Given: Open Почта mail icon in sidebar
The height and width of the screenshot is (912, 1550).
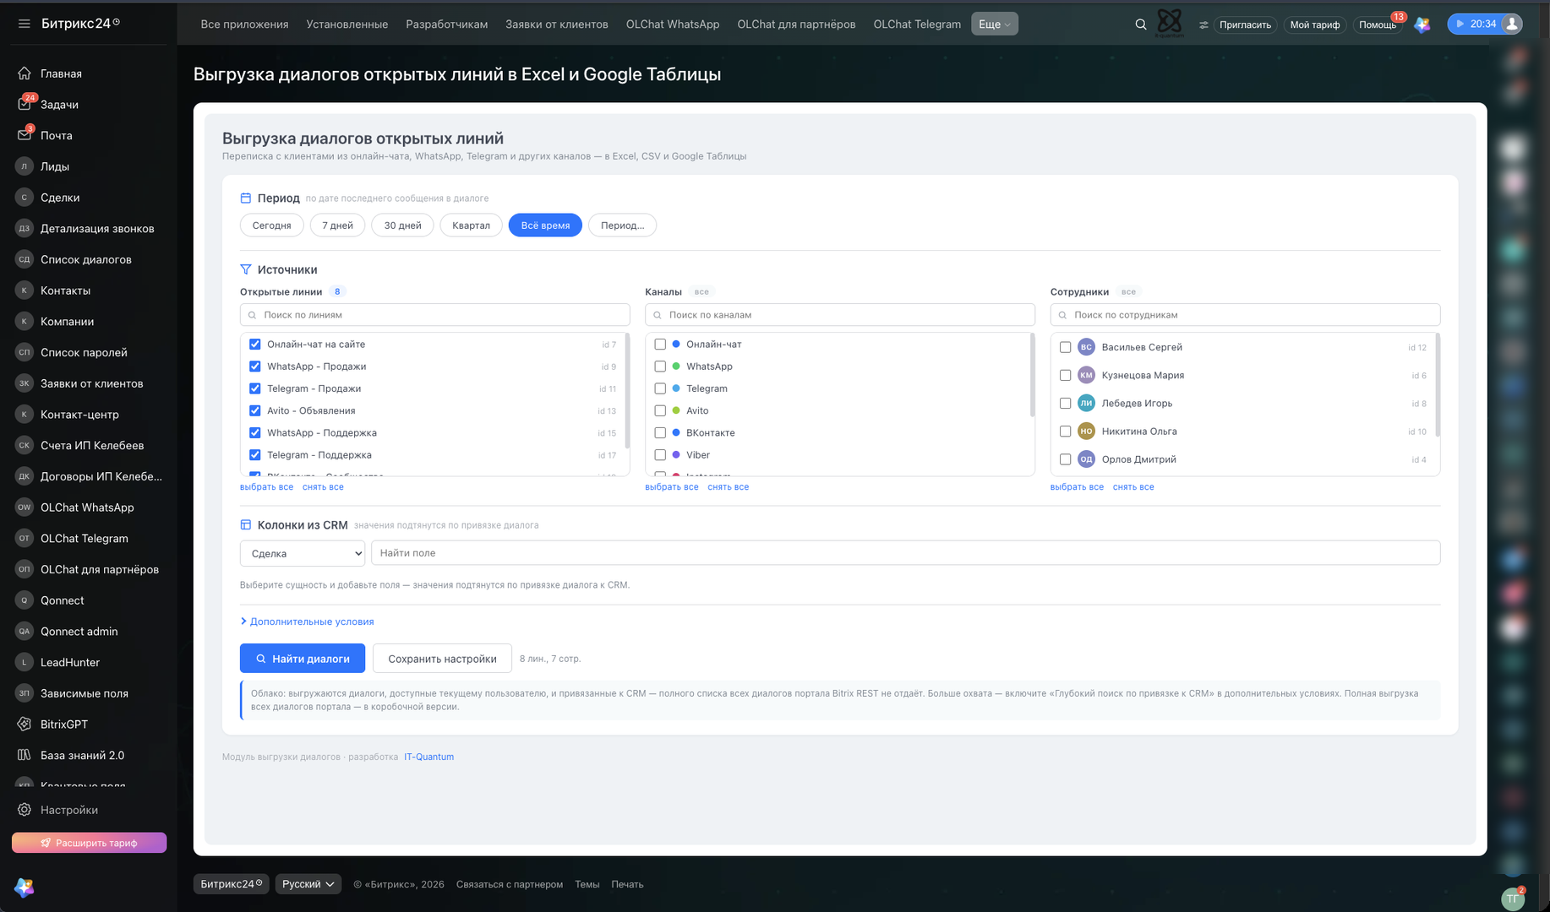Looking at the screenshot, I should (25, 135).
